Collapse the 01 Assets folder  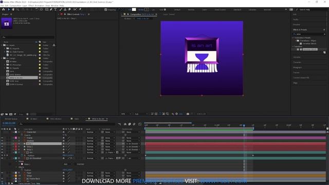pos(2,45)
